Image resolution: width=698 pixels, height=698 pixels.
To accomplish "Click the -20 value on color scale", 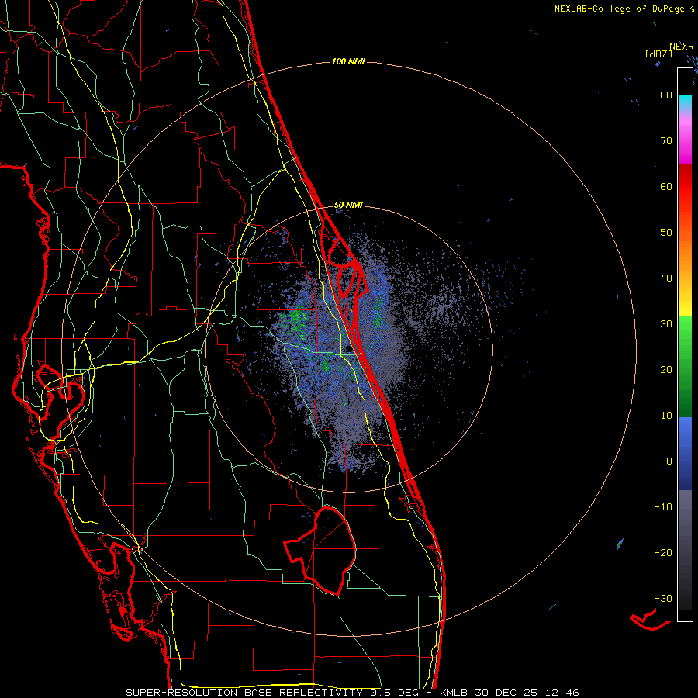I will 663,552.
